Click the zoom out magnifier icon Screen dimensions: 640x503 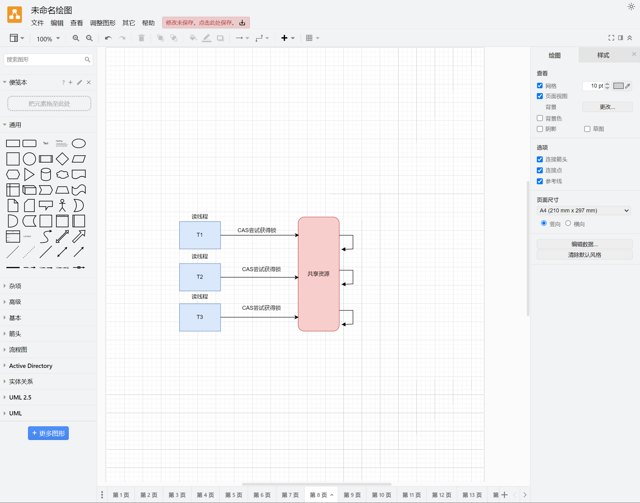(x=89, y=38)
